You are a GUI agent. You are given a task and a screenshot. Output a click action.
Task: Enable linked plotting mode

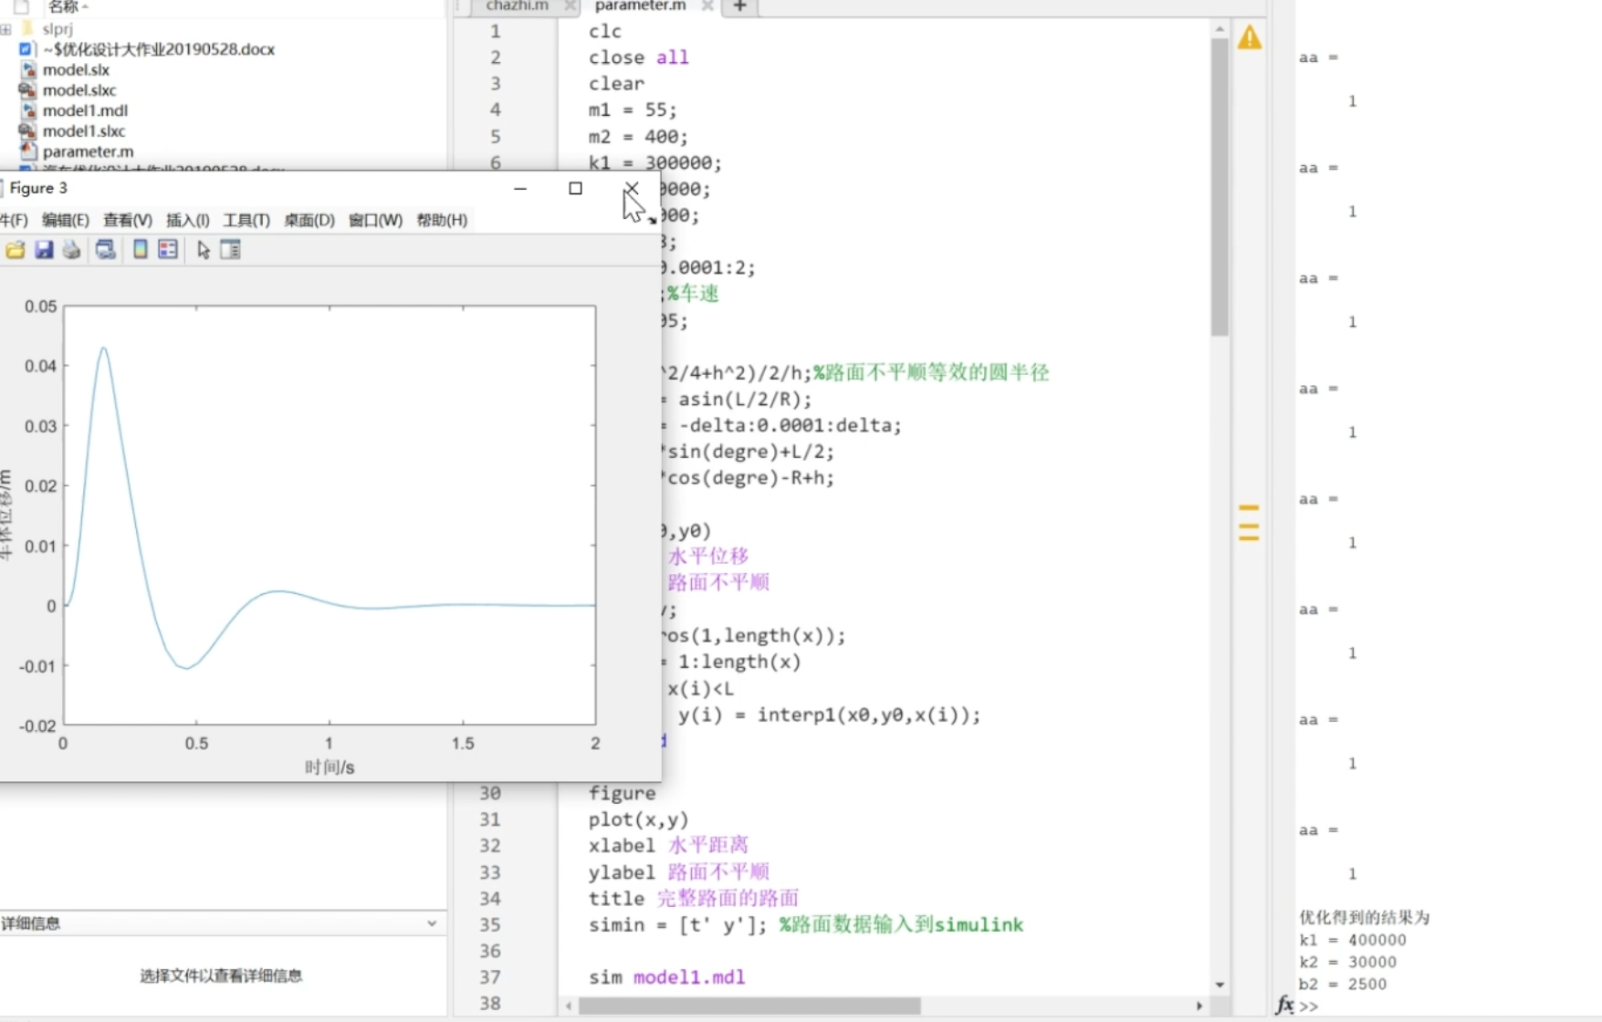point(105,249)
